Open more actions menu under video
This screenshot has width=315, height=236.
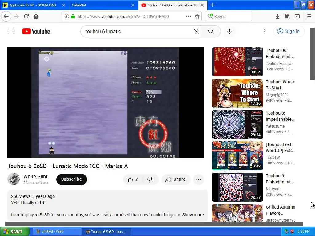(199, 179)
